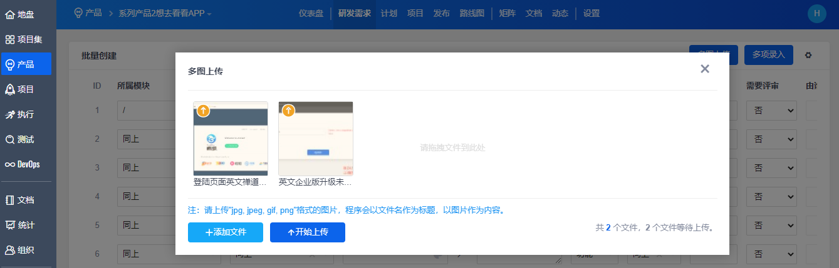Open 需要评审 dropdown in row 5
The image size is (839, 268).
771,225
